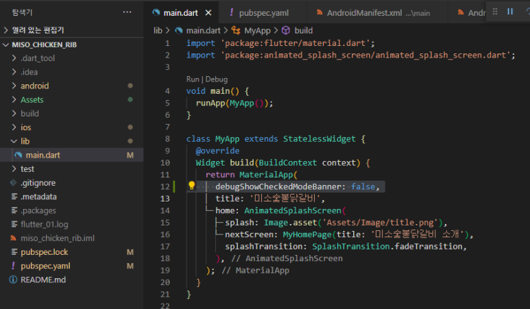Click the Dart icon on main.dart tab
This screenshot has height=309, width=530.
156,12
